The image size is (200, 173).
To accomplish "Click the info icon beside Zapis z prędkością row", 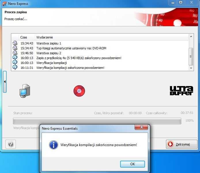I will pyautogui.click(x=15, y=58).
